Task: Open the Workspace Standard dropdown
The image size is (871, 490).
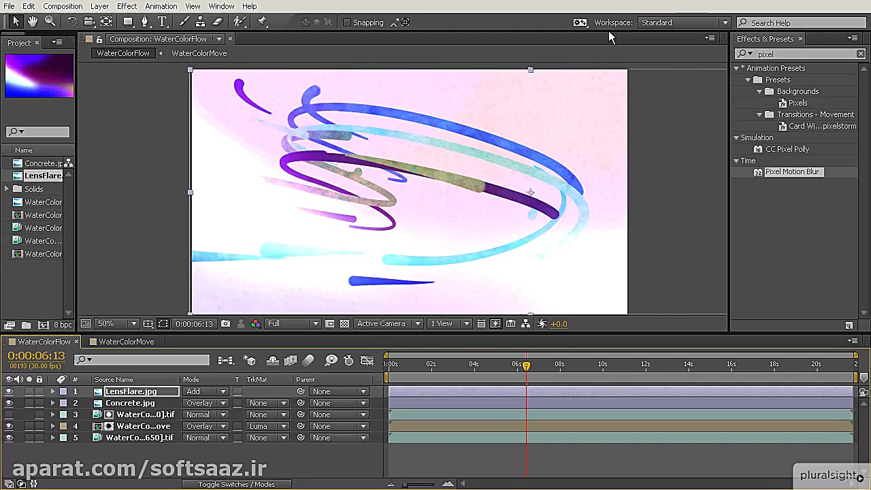Action: (x=684, y=22)
